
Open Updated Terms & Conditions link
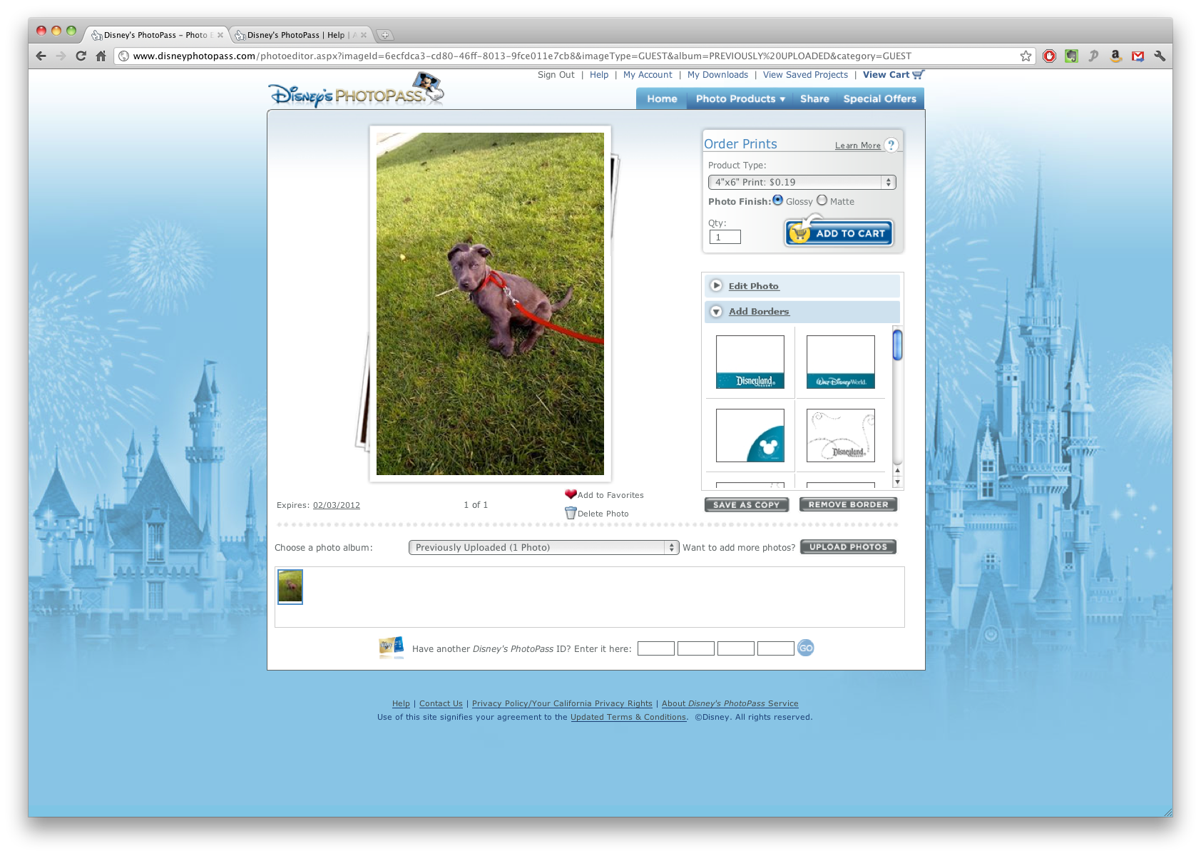point(628,717)
